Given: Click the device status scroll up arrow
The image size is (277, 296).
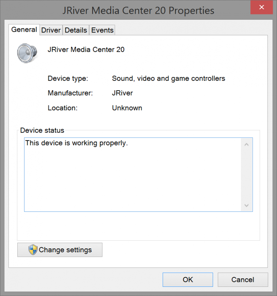Looking at the screenshot, I should coord(246,144).
